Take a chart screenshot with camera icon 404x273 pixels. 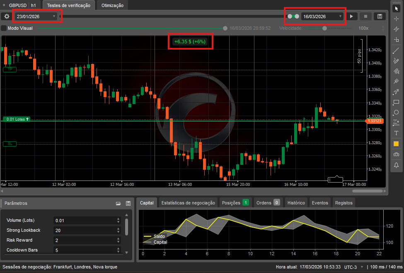[x=396, y=154]
